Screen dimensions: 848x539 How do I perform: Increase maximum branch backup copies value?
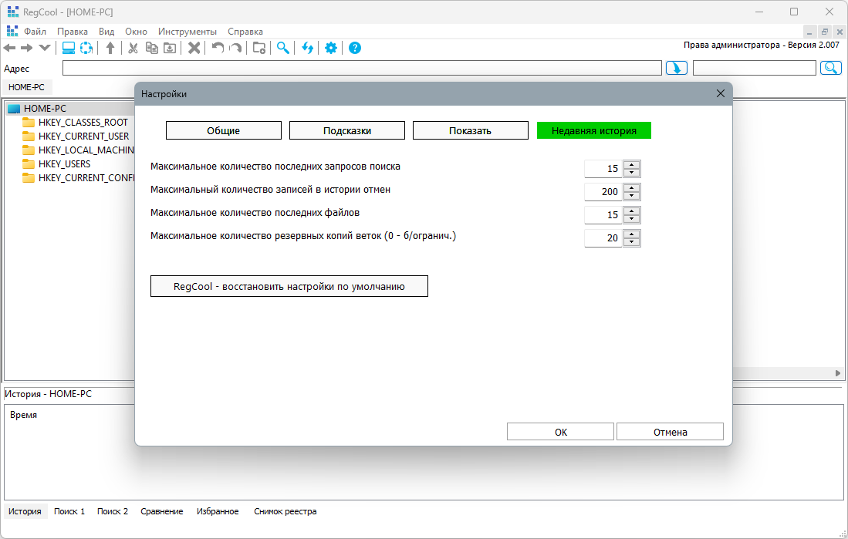pyautogui.click(x=632, y=234)
